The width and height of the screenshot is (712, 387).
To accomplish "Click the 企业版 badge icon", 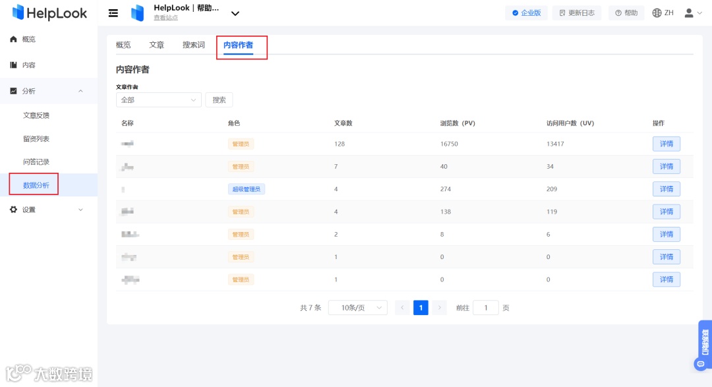I will 516,12.
